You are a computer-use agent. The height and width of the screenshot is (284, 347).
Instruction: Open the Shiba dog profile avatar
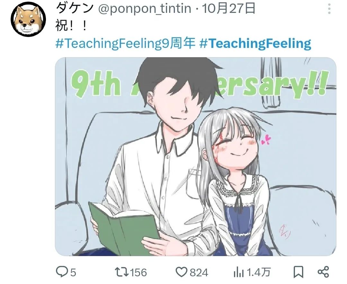coord(28,20)
